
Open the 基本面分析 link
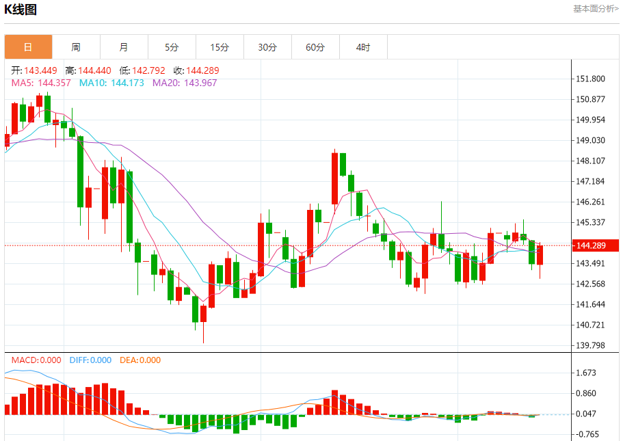tap(596, 9)
